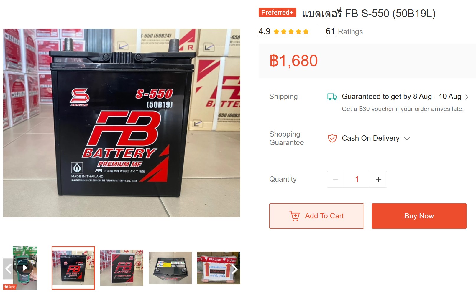Click the cart icon in Add To Cart
This screenshot has height=294, width=476.
pos(294,216)
